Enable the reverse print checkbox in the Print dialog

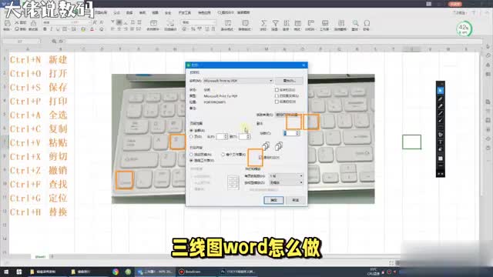[277, 90]
